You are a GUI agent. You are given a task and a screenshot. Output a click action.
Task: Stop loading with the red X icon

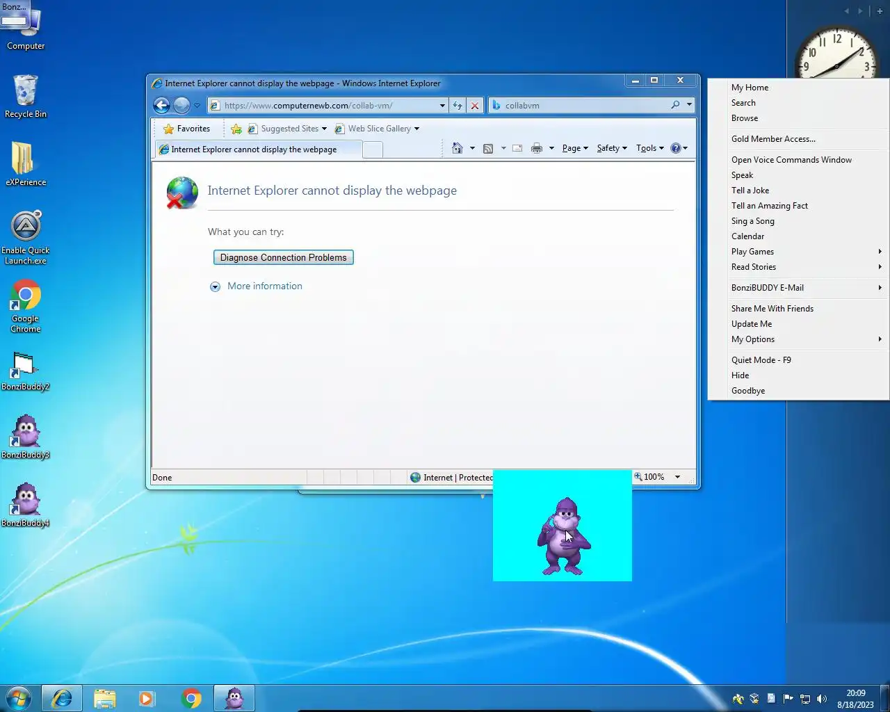pyautogui.click(x=475, y=106)
